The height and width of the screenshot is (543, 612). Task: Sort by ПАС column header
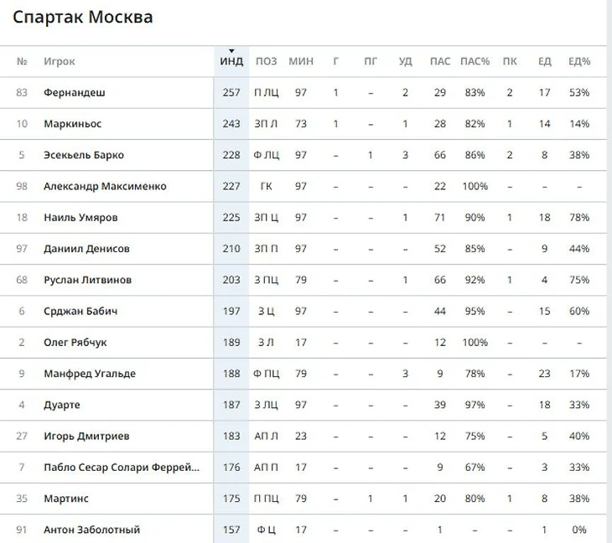(439, 61)
